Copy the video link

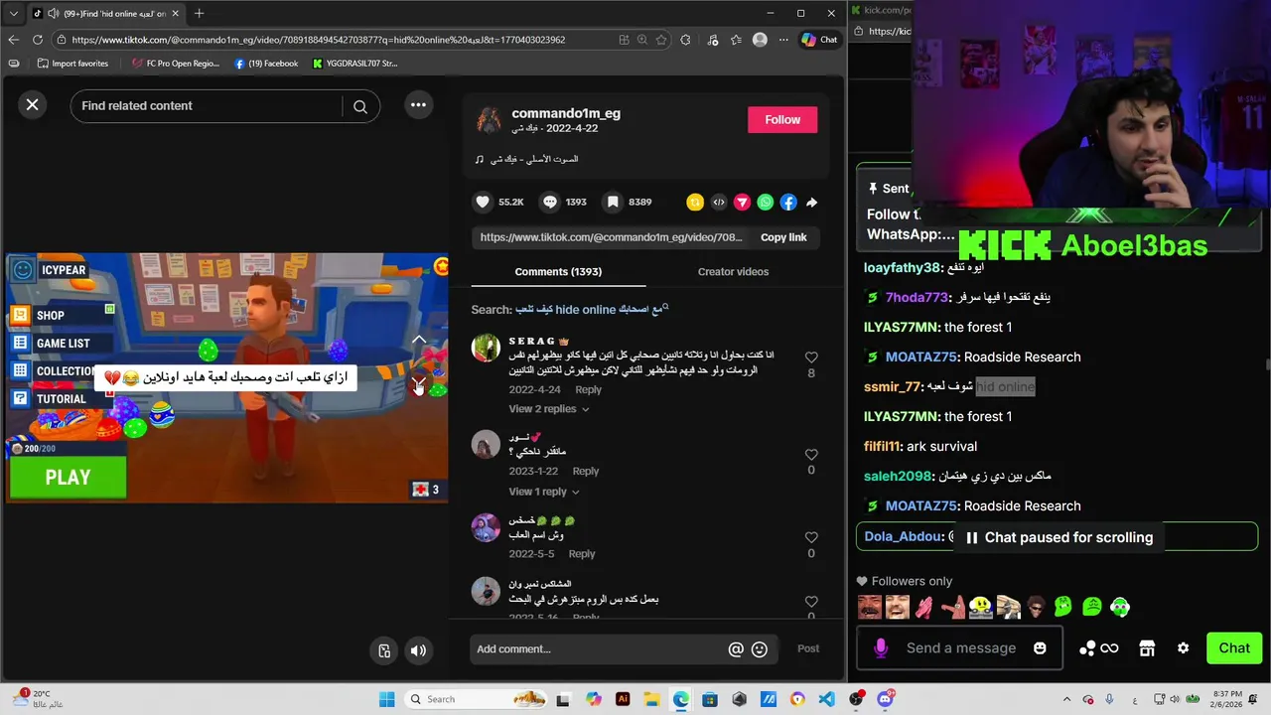pos(783,237)
